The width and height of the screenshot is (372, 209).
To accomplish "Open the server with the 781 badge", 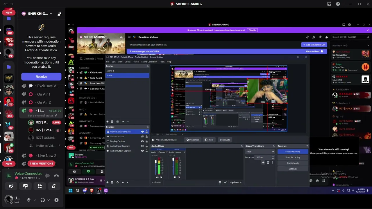I will [x=9, y=30].
